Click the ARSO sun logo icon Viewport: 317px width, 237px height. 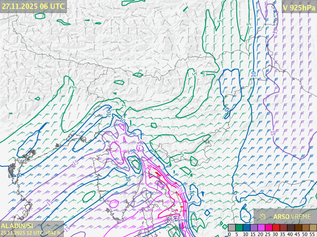coord(264,216)
